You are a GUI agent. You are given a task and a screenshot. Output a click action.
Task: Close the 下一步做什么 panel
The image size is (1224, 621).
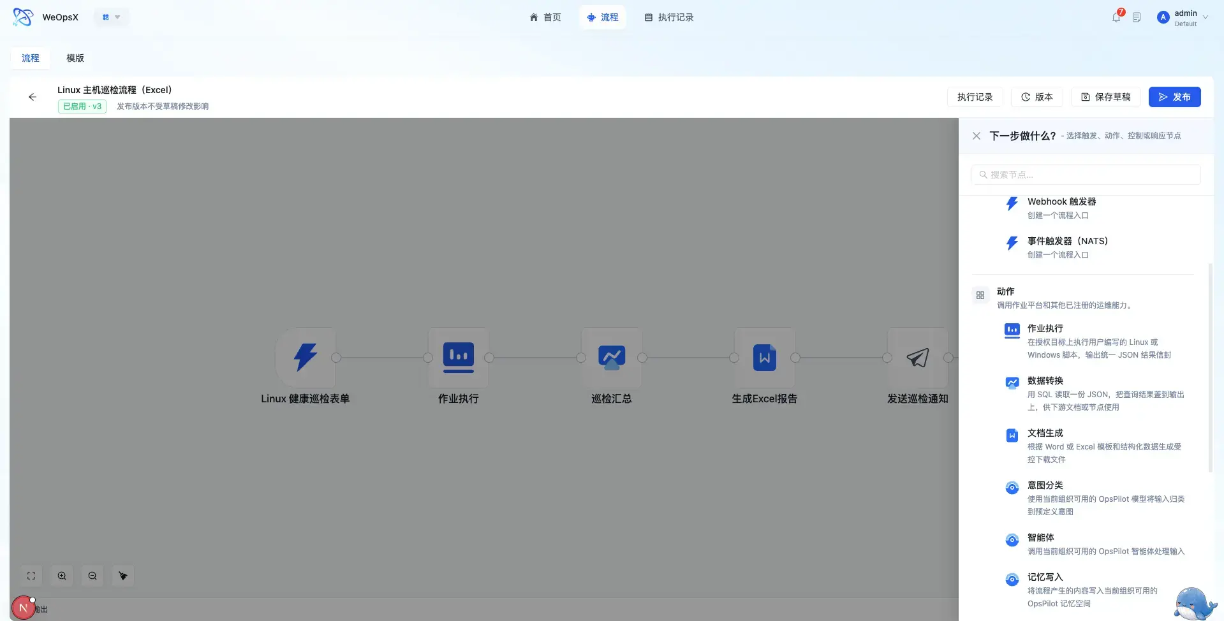point(977,136)
